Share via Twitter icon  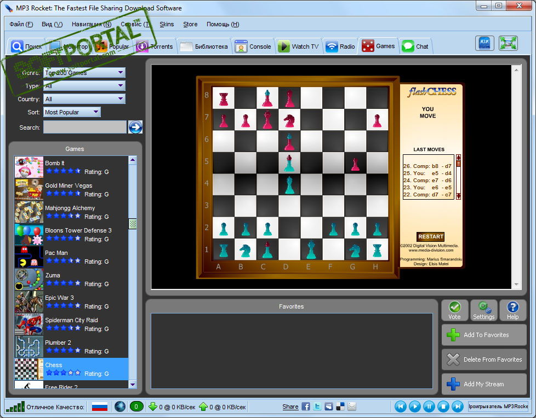(x=317, y=407)
